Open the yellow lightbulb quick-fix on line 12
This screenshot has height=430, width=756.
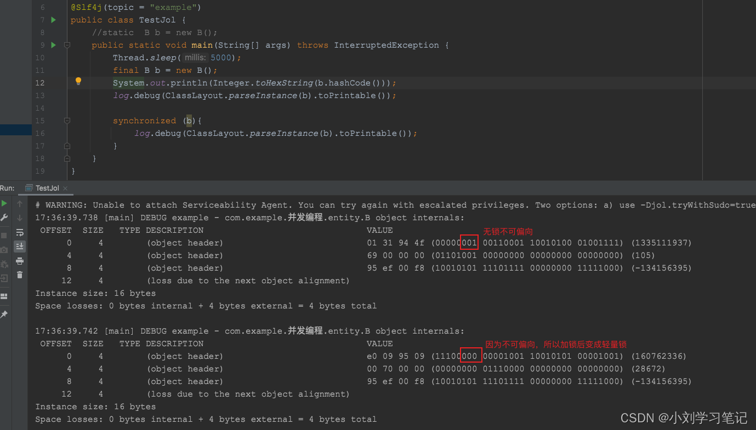78,82
